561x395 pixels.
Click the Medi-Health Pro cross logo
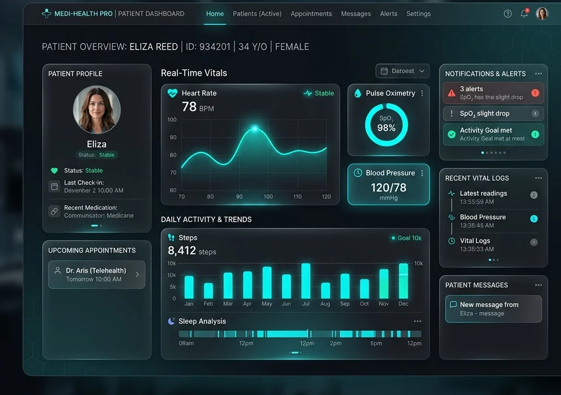point(46,14)
